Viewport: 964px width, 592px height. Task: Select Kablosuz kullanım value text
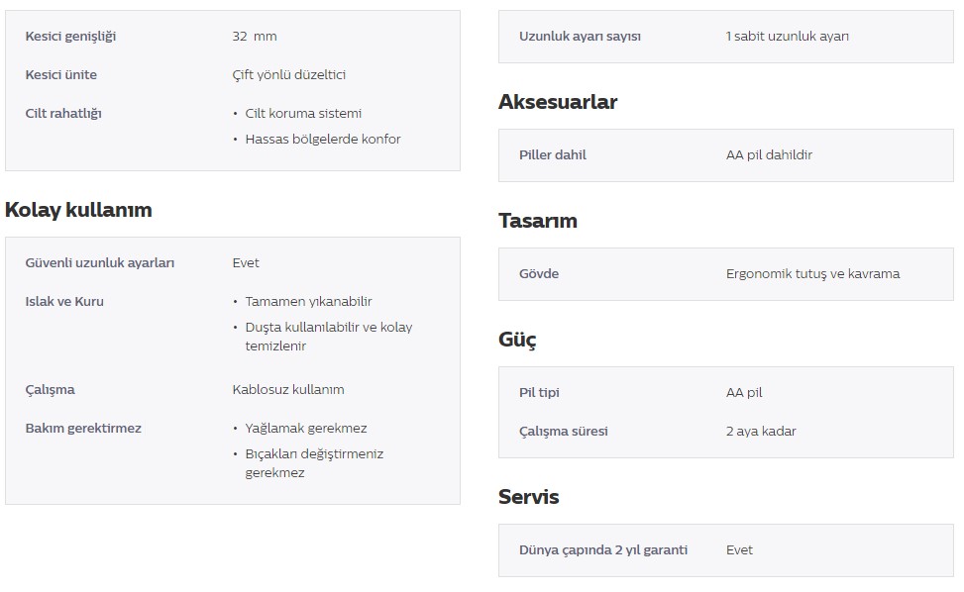pyautogui.click(x=288, y=390)
